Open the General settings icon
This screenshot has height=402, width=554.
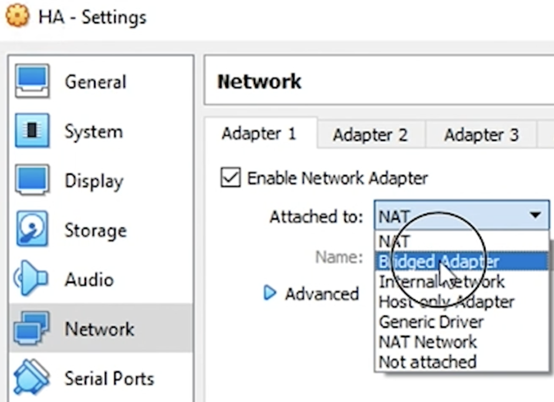pyautogui.click(x=32, y=81)
